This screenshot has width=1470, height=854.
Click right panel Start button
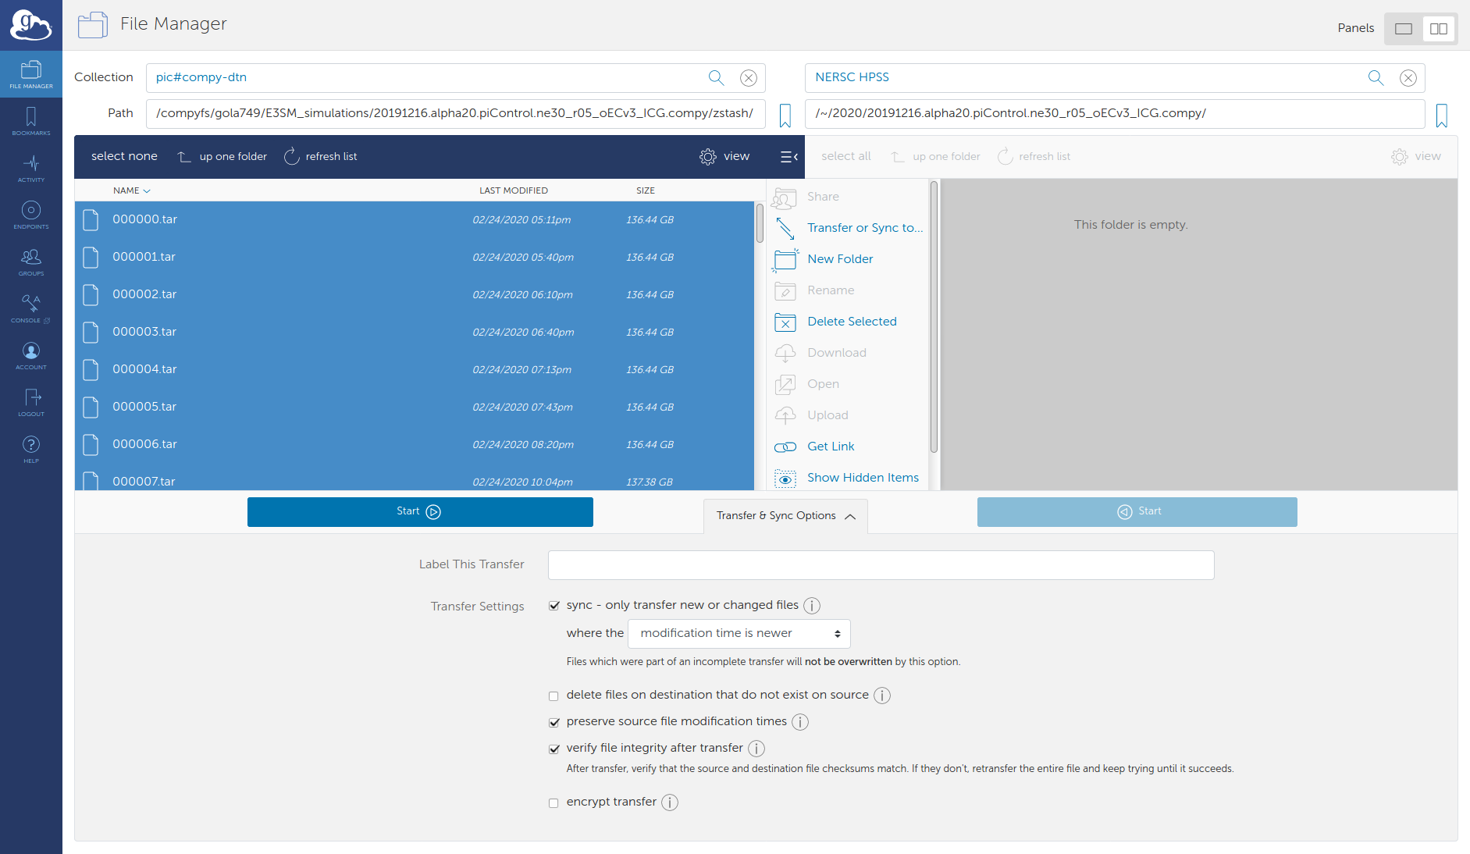tap(1137, 512)
